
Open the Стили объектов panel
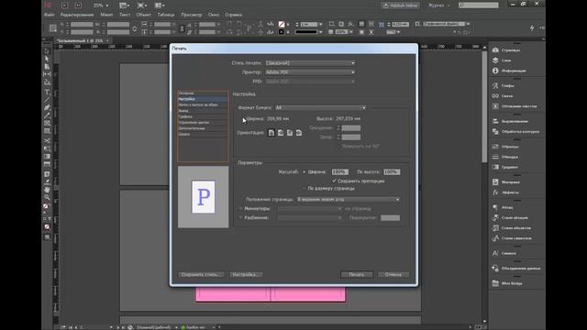click(x=512, y=228)
